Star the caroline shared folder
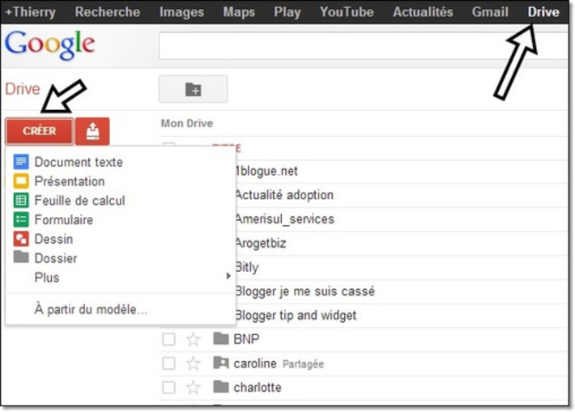 coord(193,363)
